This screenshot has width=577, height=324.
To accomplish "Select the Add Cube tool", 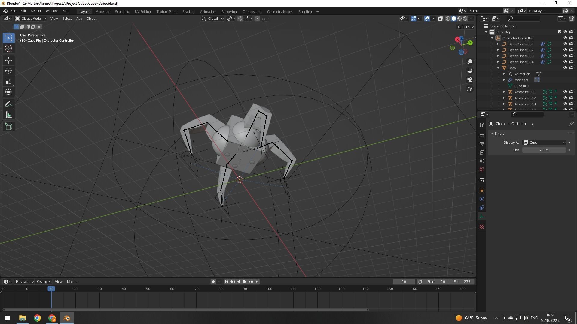I will coord(8,127).
